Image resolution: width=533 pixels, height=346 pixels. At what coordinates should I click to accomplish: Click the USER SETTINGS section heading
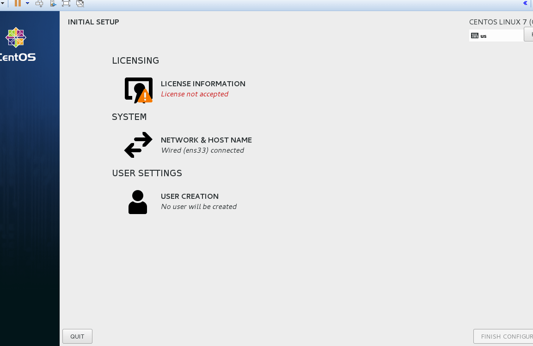click(x=147, y=173)
